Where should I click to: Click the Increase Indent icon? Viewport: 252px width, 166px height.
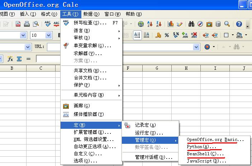(215, 35)
